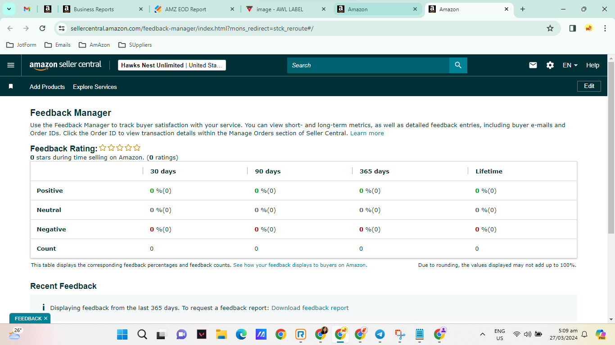Open the Chrome three-dot menu
Image resolution: width=615 pixels, height=345 pixels.
tap(605, 28)
